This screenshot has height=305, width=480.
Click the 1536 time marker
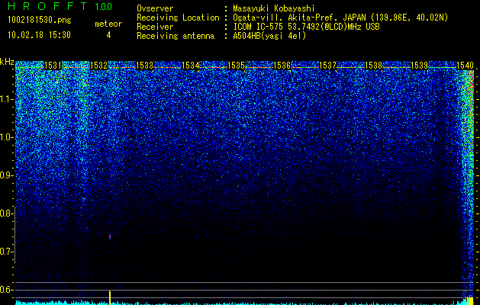click(x=282, y=66)
